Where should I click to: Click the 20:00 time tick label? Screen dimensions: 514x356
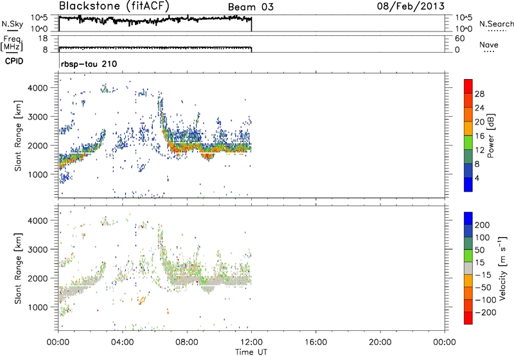pyautogui.click(x=380, y=343)
